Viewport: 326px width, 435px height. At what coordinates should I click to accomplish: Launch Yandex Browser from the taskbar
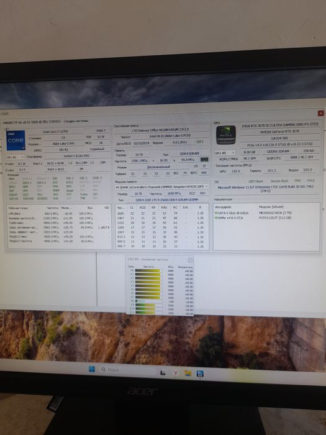(x=176, y=373)
